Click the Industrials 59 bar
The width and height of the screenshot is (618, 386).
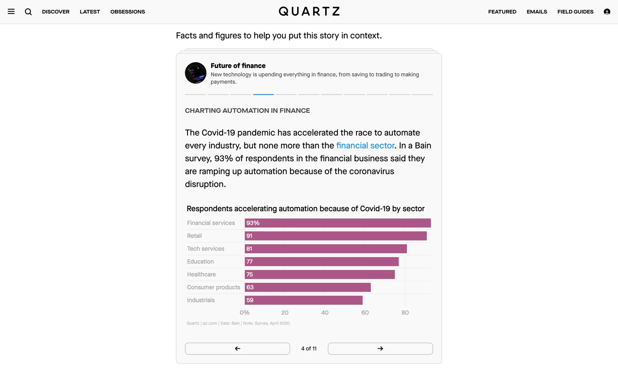click(x=304, y=300)
